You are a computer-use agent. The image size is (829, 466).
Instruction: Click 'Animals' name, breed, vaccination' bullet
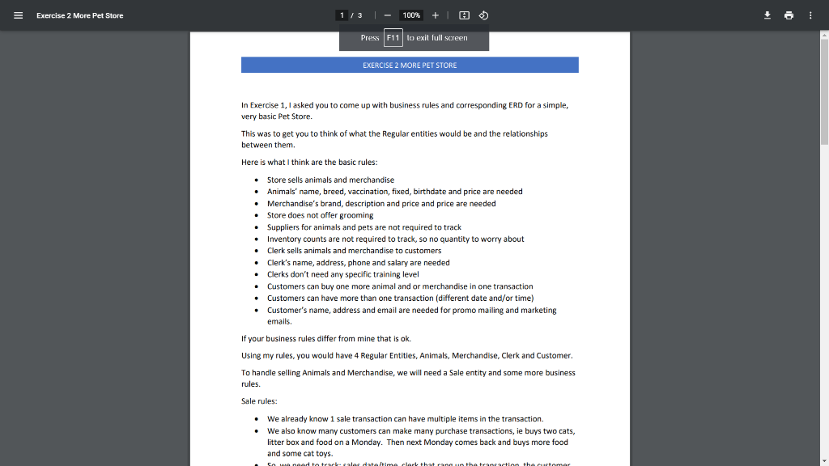point(394,191)
